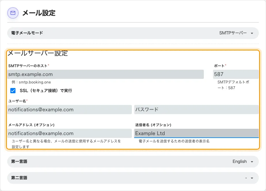Click the arrow next to English
This screenshot has width=266, height=191.
tap(252, 162)
